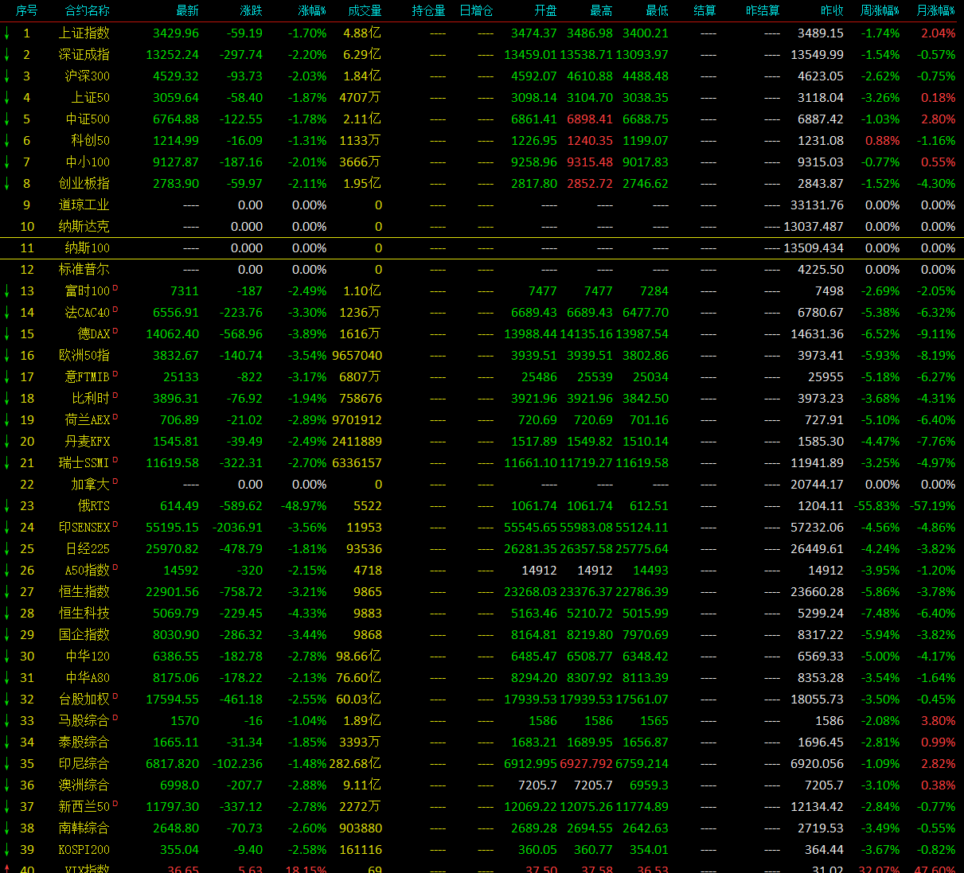Viewport: 964px width, 873px height.
Task: Click the 最高 column header
Action: [601, 10]
